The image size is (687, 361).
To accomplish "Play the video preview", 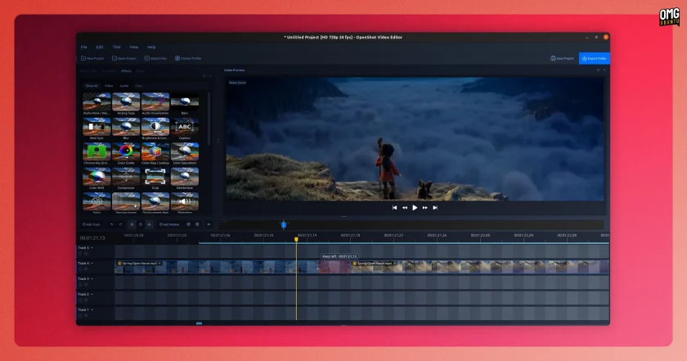I will (x=415, y=207).
